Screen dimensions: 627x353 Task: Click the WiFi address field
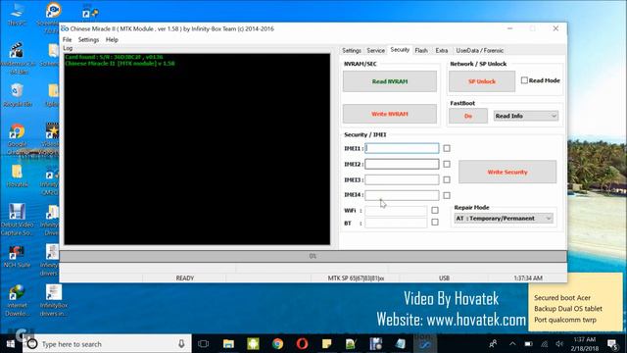pos(396,211)
